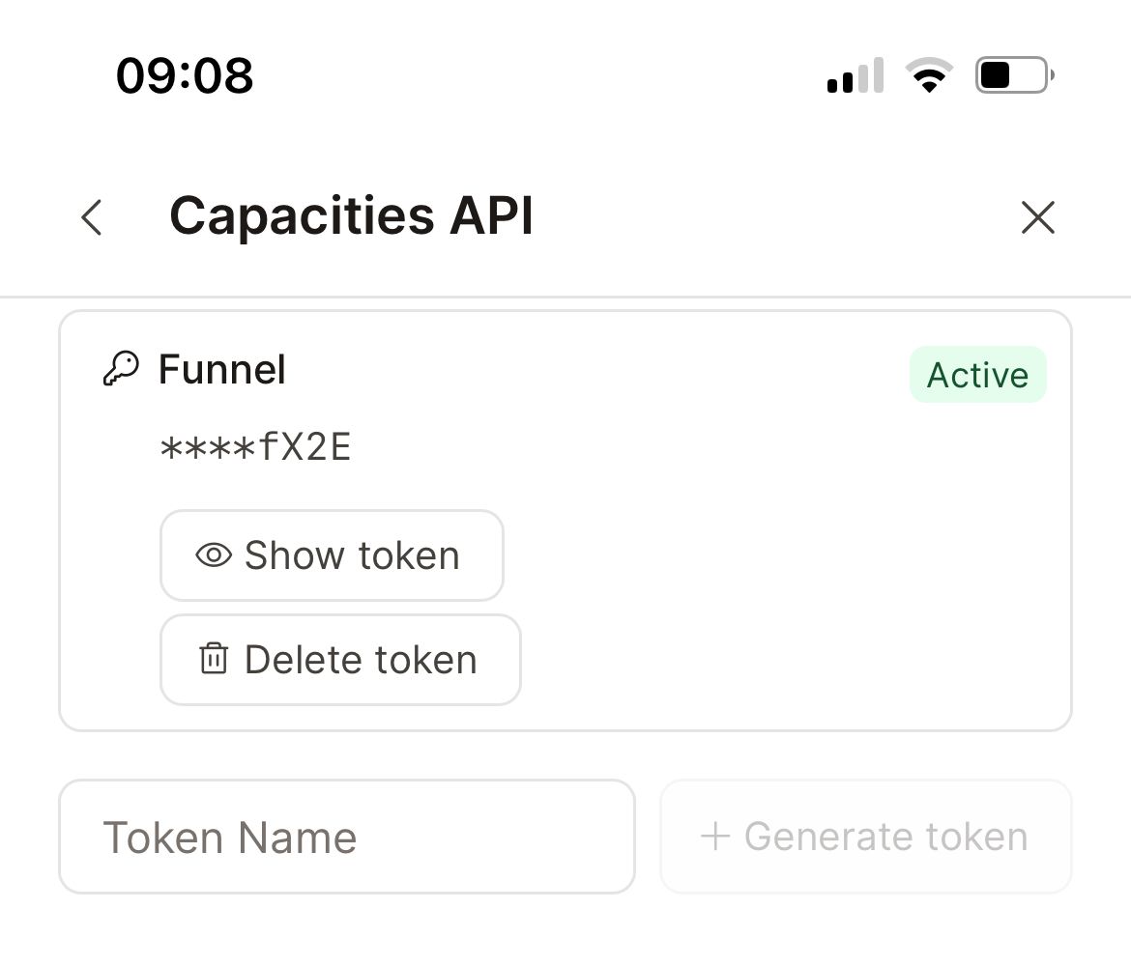Click the Wi-Fi status icon
The width and height of the screenshot is (1131, 966).
pos(929,73)
